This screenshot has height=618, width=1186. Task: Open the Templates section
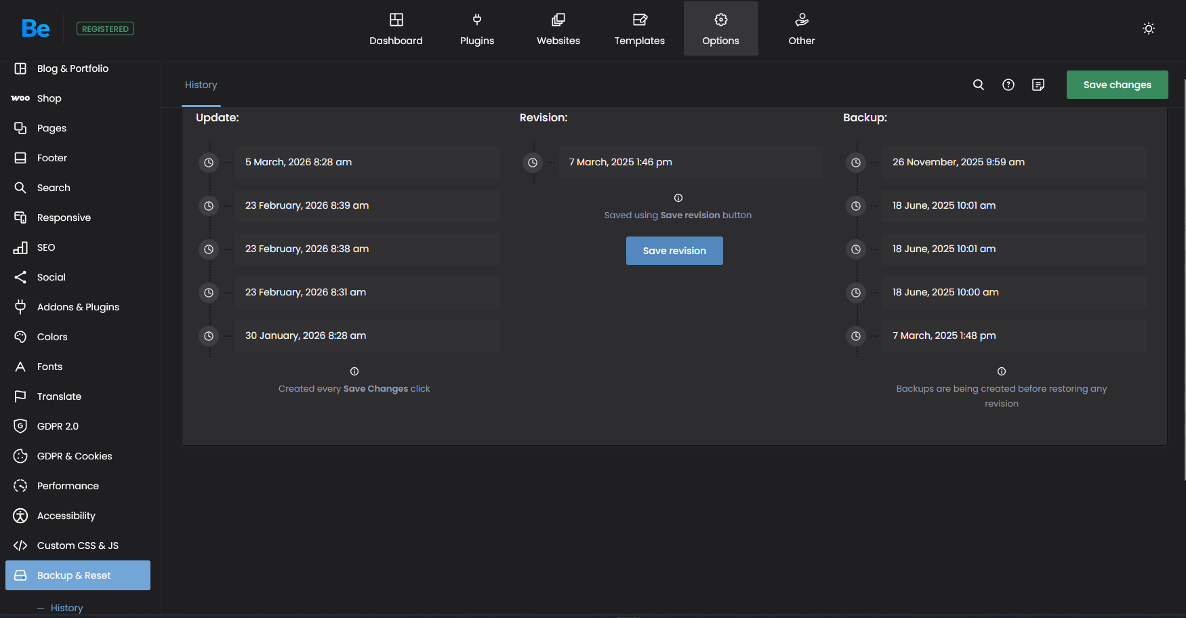click(639, 29)
